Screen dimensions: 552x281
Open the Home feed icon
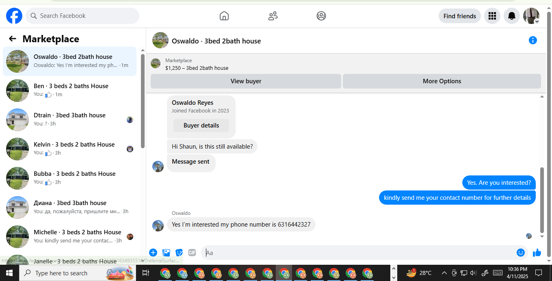pyautogui.click(x=224, y=16)
